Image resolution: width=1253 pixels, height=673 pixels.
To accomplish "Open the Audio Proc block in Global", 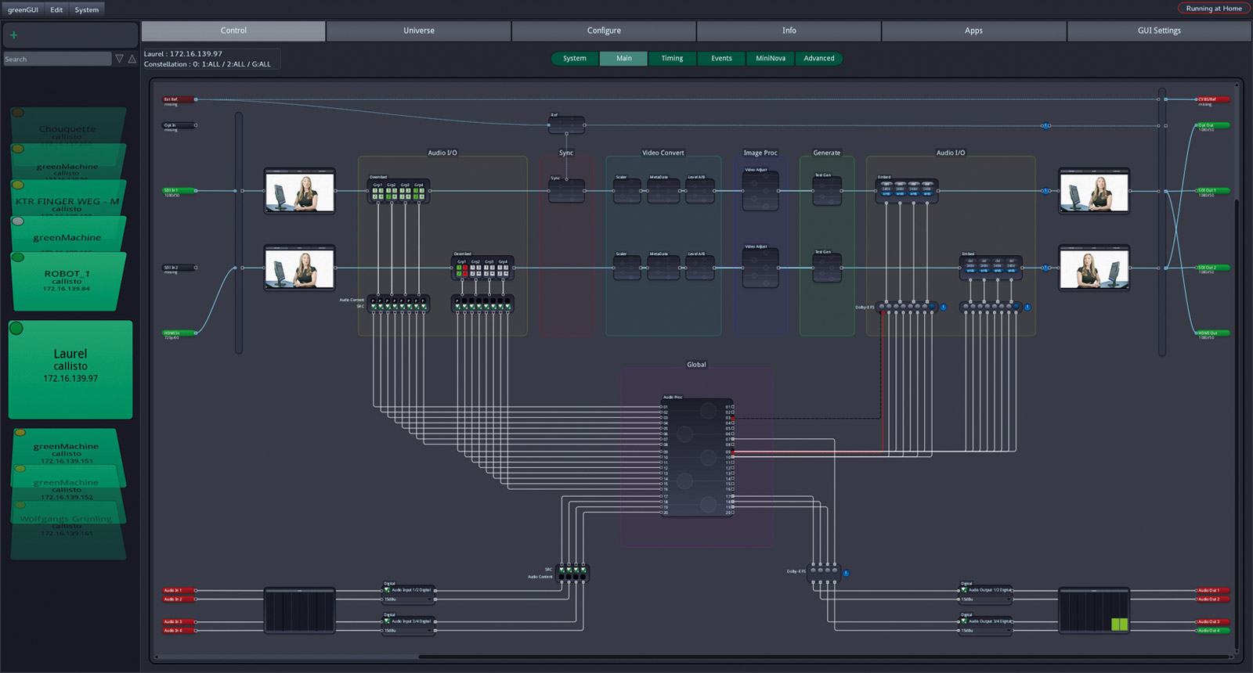I will coord(697,456).
